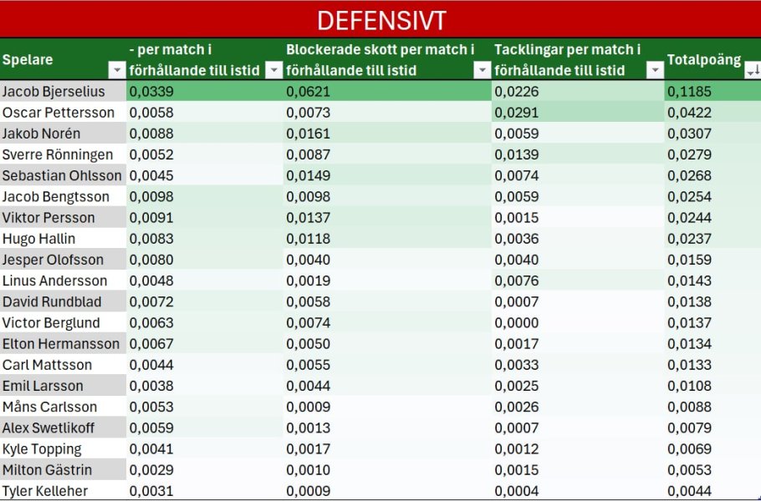Screen dimensions: 761x501
Task: Click Oscar Pettersson's tacklingar value 0,0291
Action: point(512,113)
